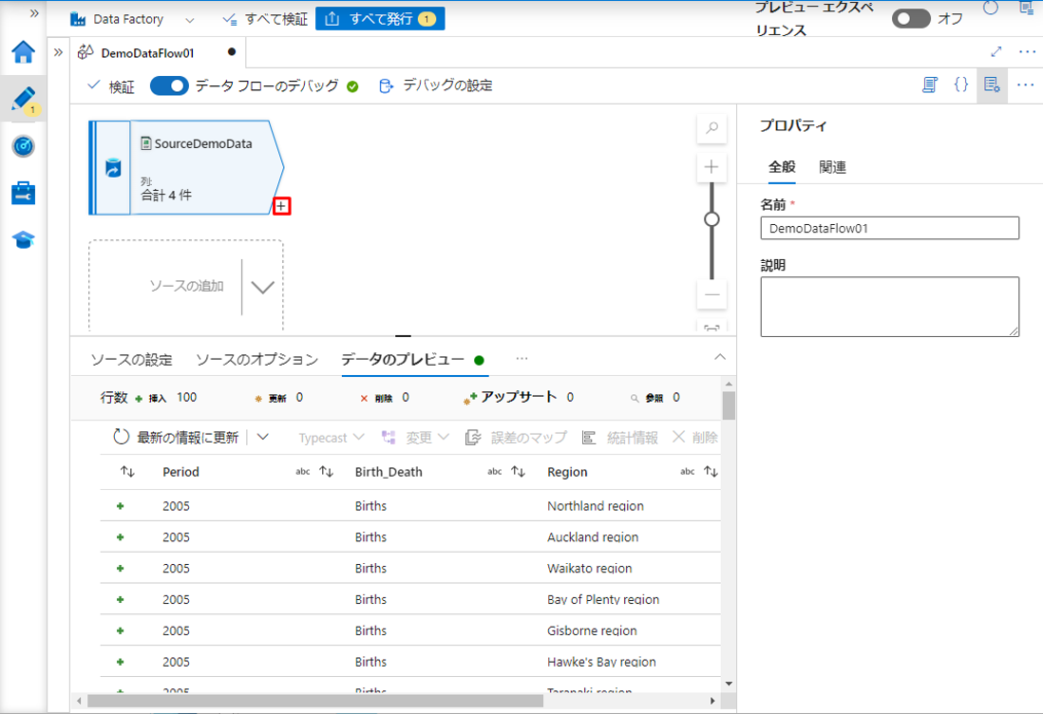Switch to the ソースのオプション tab

256,360
